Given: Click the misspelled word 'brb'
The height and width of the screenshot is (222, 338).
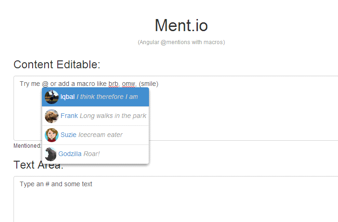Looking at the screenshot, I should [x=113, y=84].
